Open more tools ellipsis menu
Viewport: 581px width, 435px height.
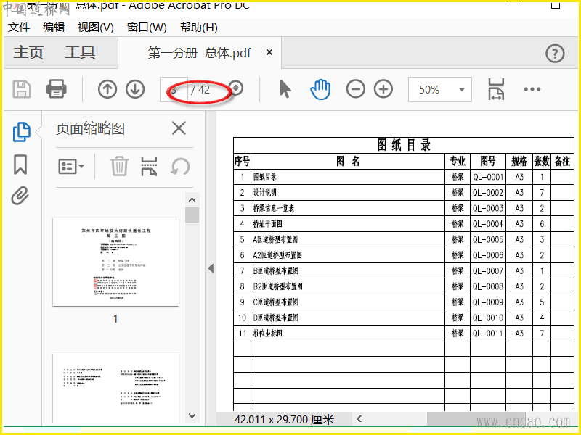click(x=532, y=89)
